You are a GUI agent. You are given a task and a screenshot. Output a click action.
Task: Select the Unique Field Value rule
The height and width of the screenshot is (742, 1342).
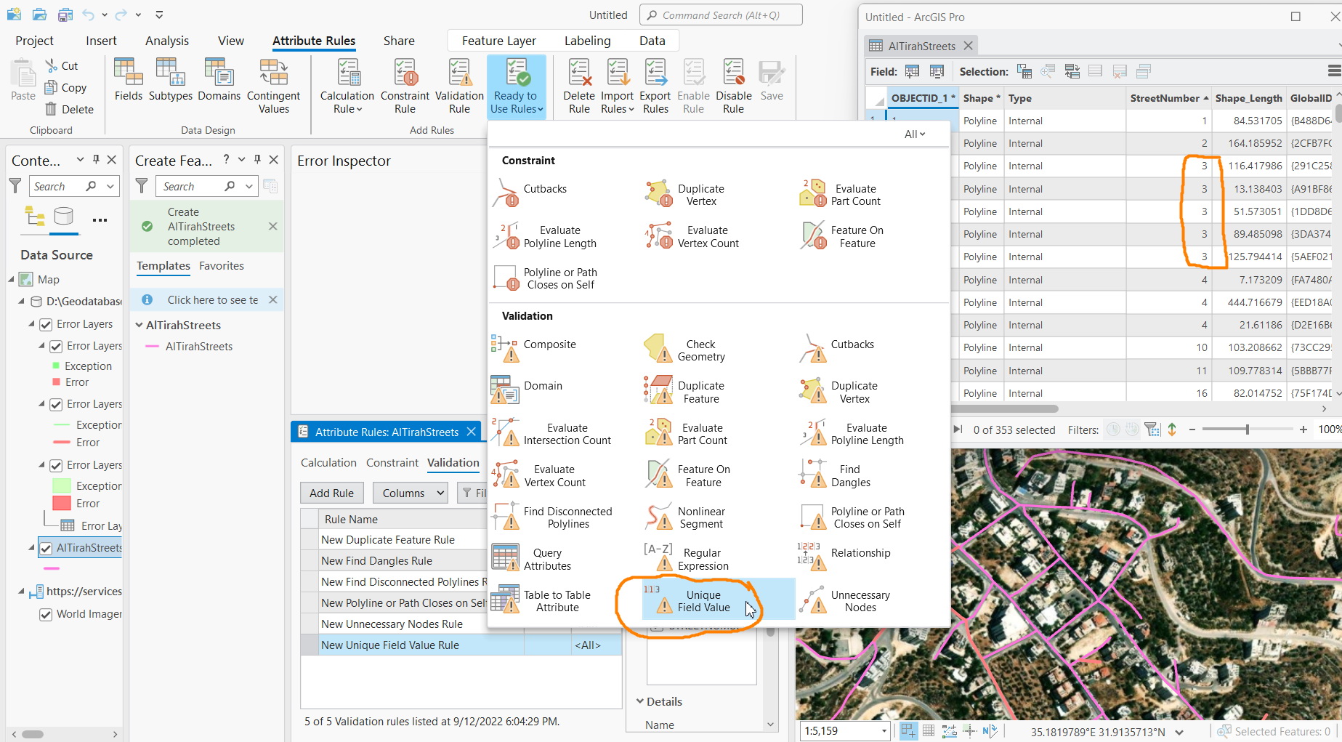pyautogui.click(x=718, y=600)
